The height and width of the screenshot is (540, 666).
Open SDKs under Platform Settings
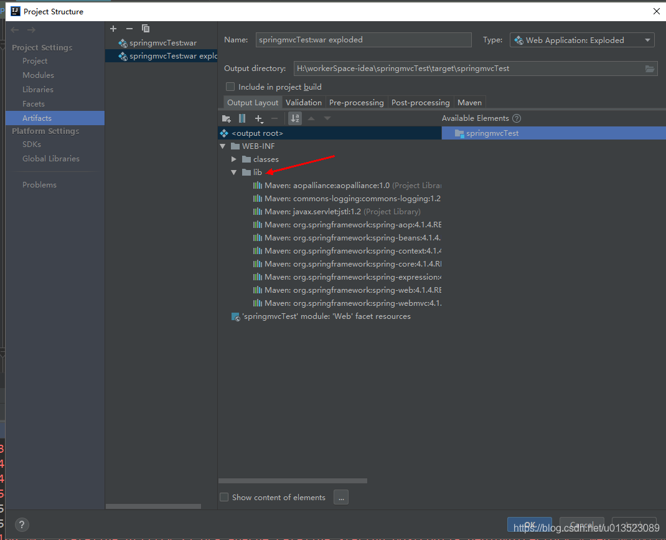pyautogui.click(x=32, y=144)
